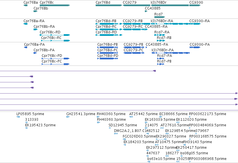Select the GH23541.3prime EST glyph
The height and width of the screenshot is (163, 238).
point(68,117)
